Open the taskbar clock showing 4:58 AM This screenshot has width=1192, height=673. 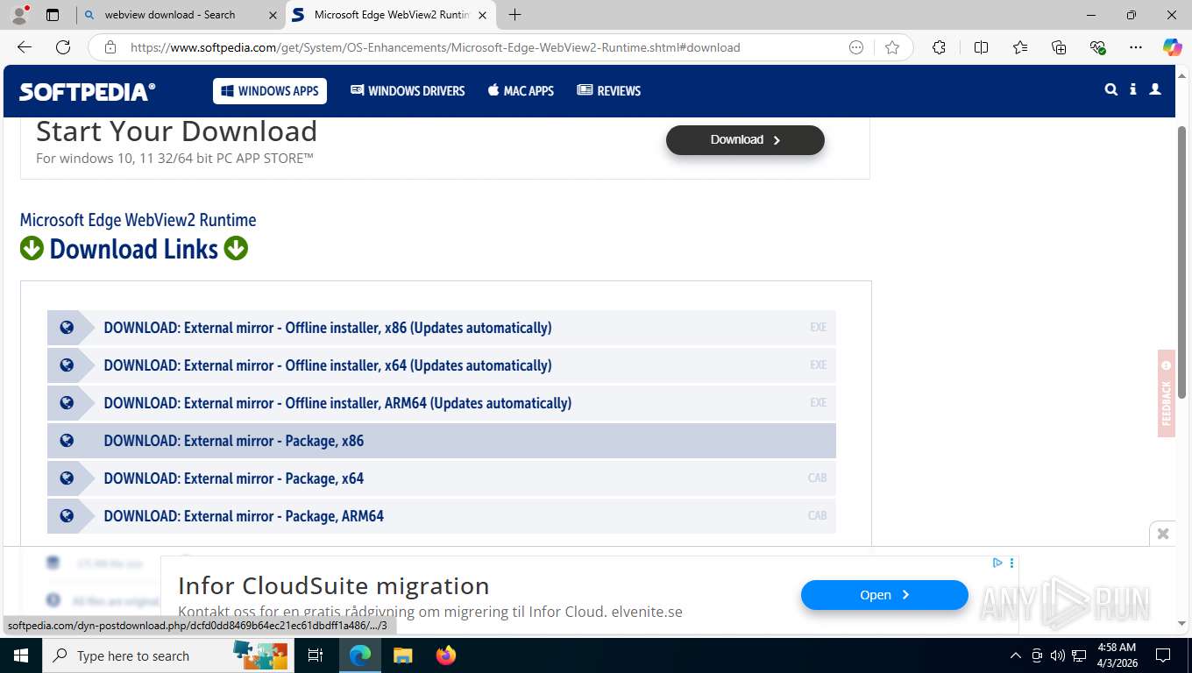(x=1117, y=655)
